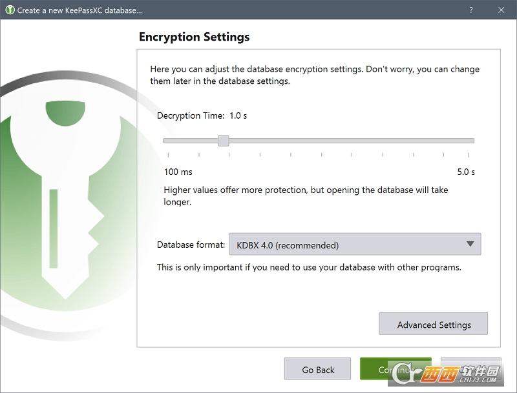Click the slider track above the 100 ms mark
The width and height of the screenshot is (517, 393).
click(169, 141)
